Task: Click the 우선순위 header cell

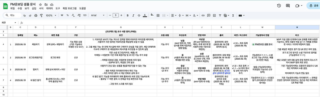Action: point(182,35)
